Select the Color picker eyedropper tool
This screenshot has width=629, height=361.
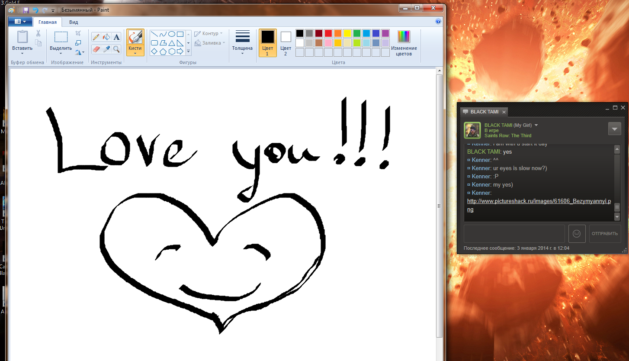point(106,49)
